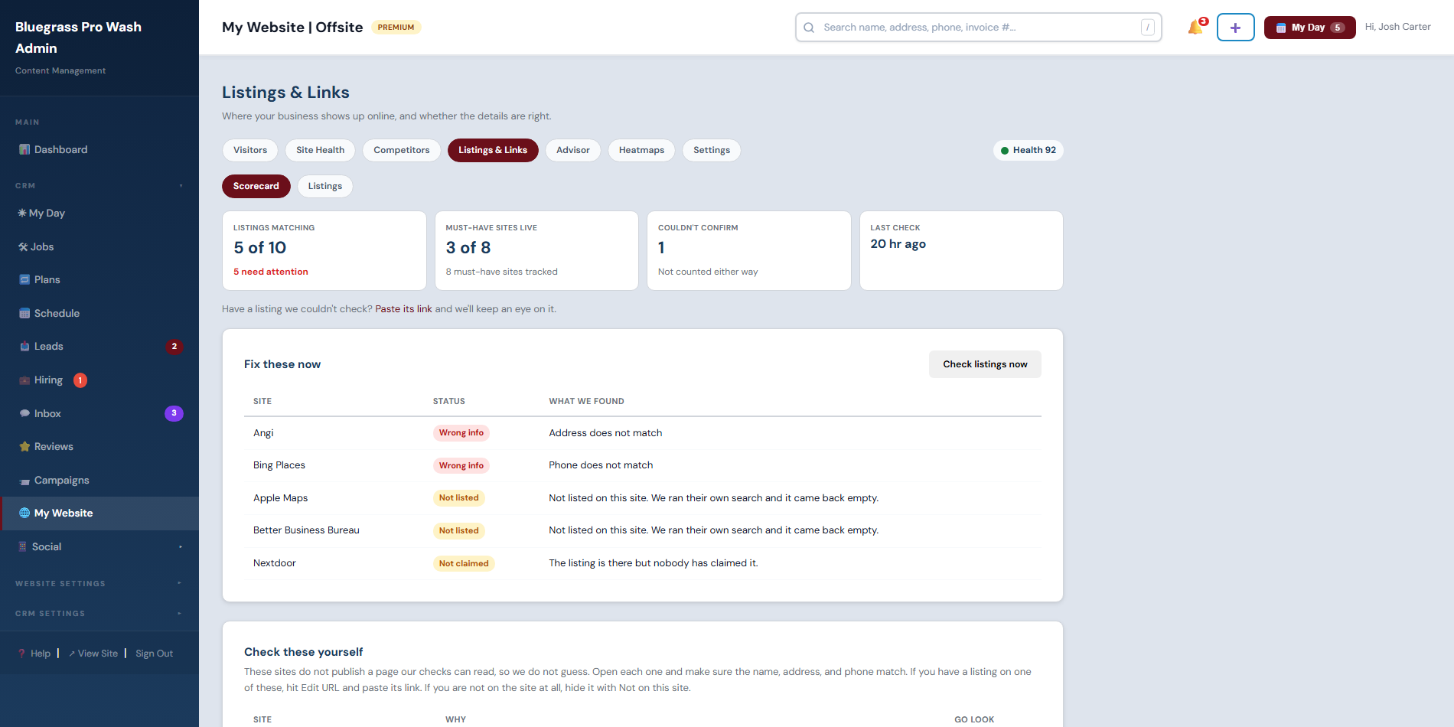This screenshot has height=727, width=1454.
Task: Expand the Website Settings section
Action: click(99, 583)
